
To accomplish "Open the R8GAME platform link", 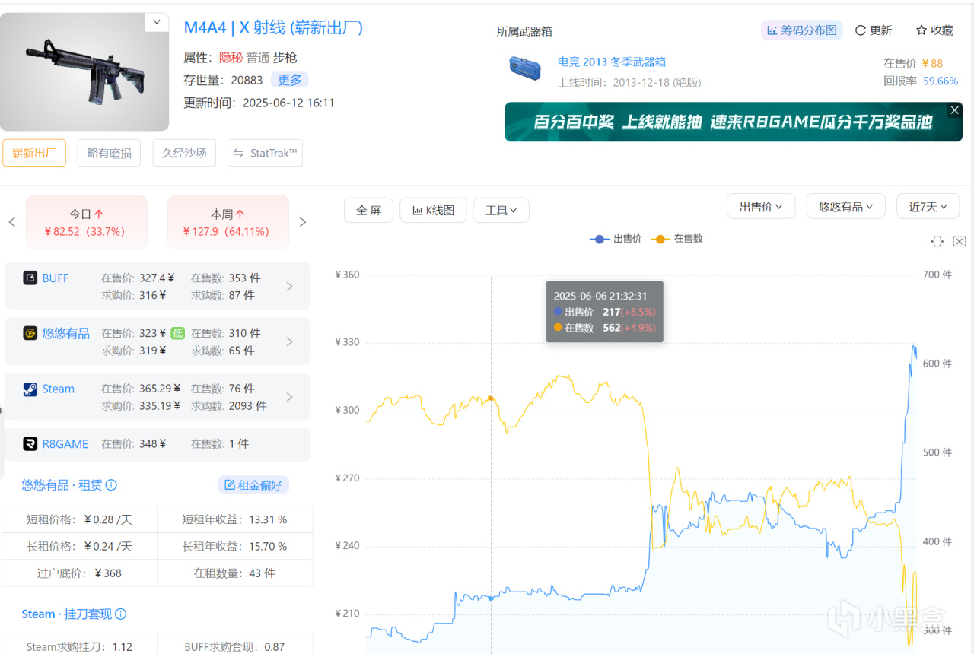I will (x=65, y=444).
